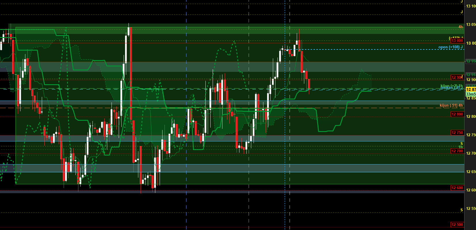Select the orange "kijun (-51) 4h" label
476x230 pixels.
[x=451, y=106]
